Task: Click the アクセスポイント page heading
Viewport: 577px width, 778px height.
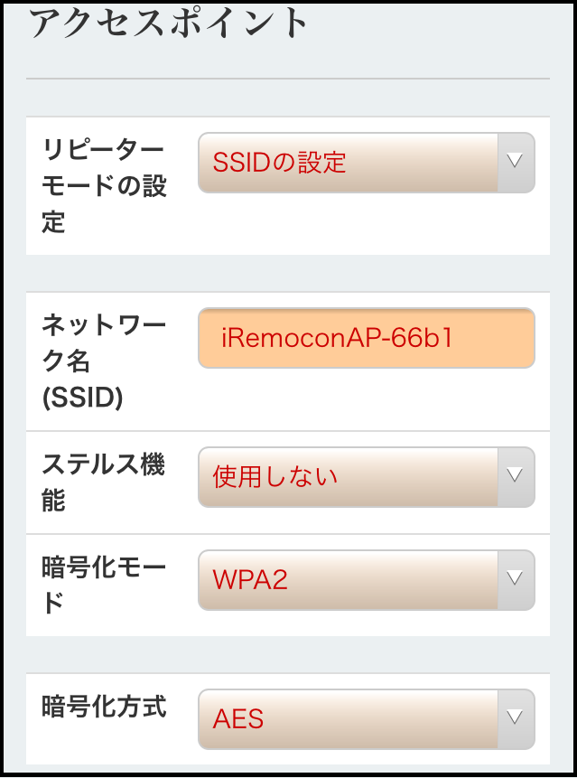Action: [170, 24]
